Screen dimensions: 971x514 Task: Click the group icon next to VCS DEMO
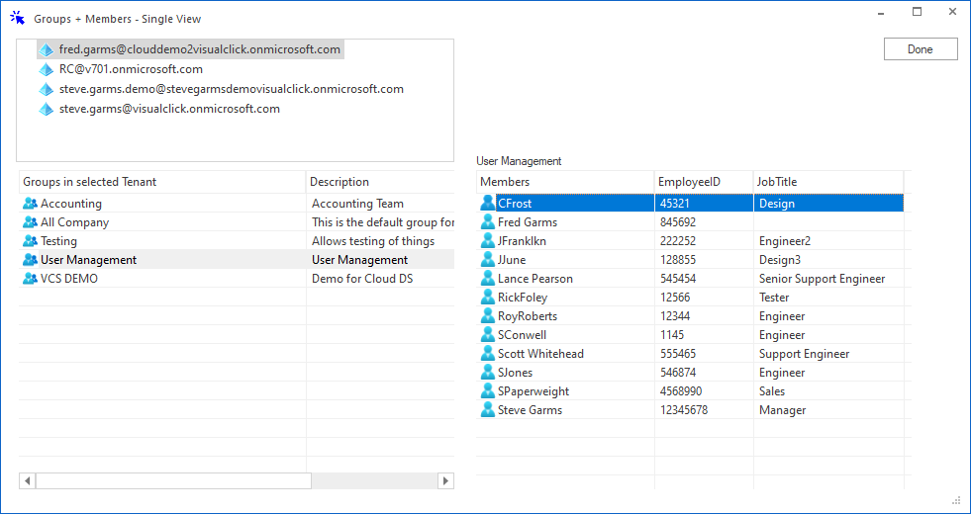30,279
